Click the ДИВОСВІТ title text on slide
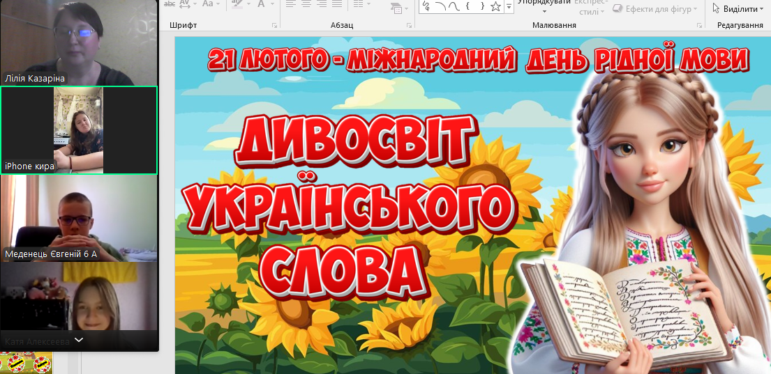Viewport: 771px width, 374px height. click(356, 141)
